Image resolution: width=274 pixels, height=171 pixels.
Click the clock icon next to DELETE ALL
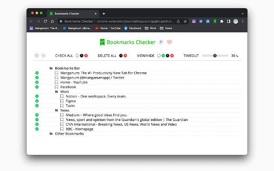coord(121,56)
